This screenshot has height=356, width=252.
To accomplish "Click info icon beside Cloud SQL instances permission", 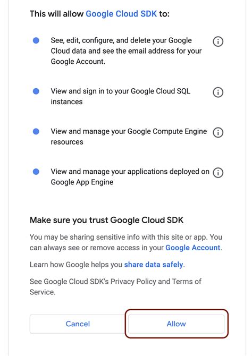I will click(x=218, y=92).
